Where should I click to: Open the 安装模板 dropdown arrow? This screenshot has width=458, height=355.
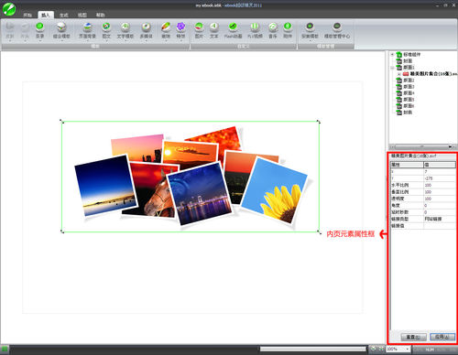point(310,40)
